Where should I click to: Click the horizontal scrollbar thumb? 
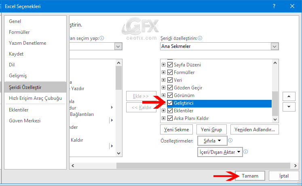[x=203, y=166]
